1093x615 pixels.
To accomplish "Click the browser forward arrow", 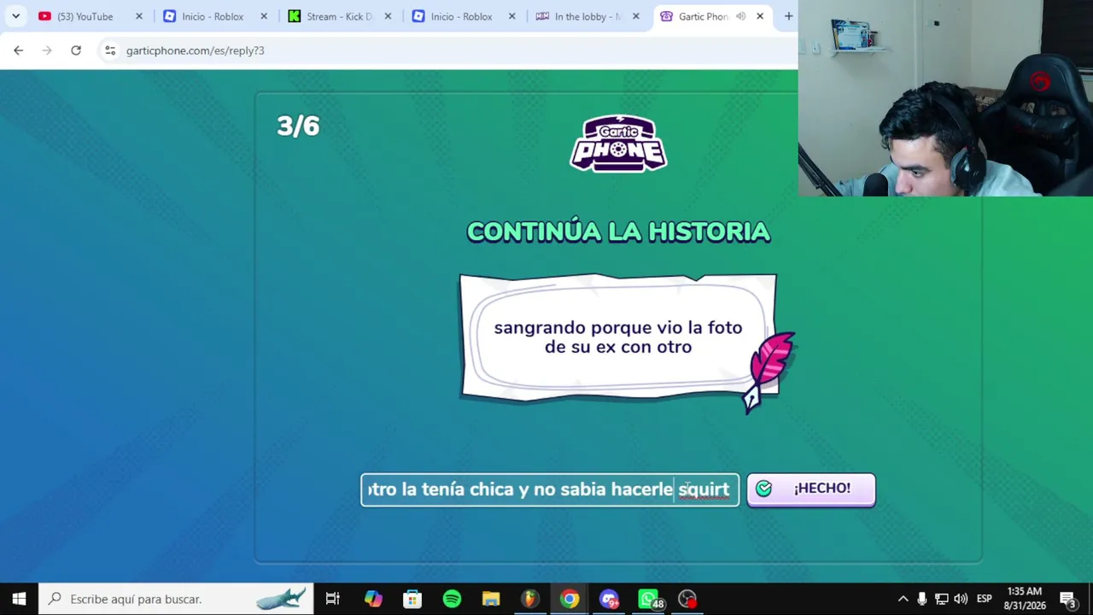I will click(47, 50).
